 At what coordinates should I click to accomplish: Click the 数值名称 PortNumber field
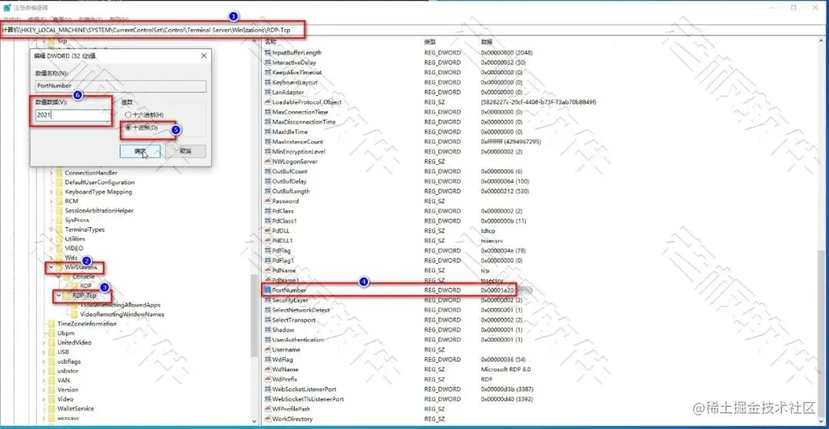tap(121, 86)
